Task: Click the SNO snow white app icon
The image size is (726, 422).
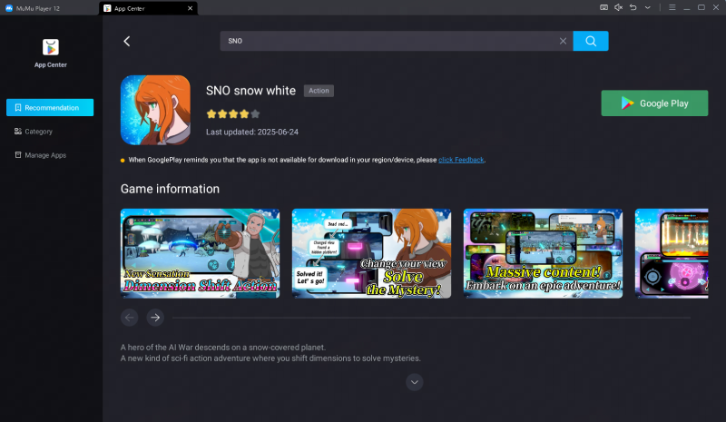Action: point(155,110)
